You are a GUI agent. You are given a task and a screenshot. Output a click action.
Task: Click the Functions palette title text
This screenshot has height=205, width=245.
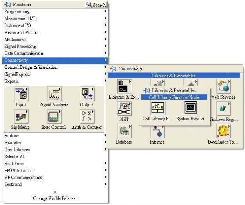click(22, 5)
